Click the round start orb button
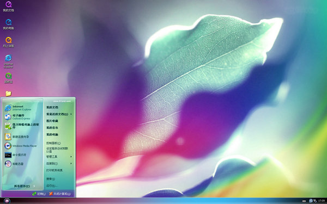 click(x=7, y=201)
